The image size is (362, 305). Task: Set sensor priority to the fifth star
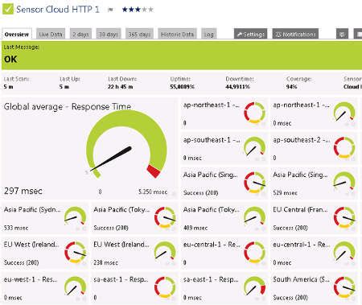(x=150, y=10)
